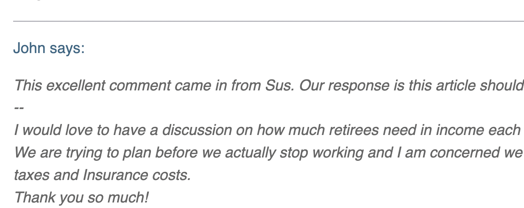Click the line beginning "We are trying to plan"
The height and width of the screenshot is (208, 524).
coord(269,152)
